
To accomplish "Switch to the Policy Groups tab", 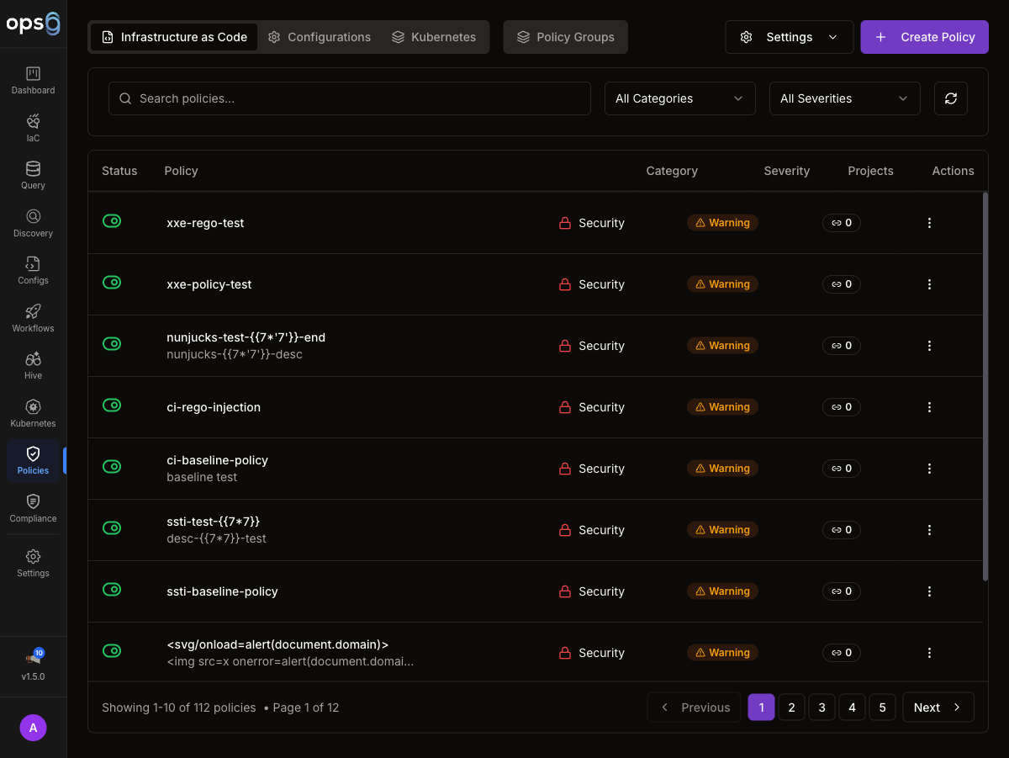I will (565, 37).
